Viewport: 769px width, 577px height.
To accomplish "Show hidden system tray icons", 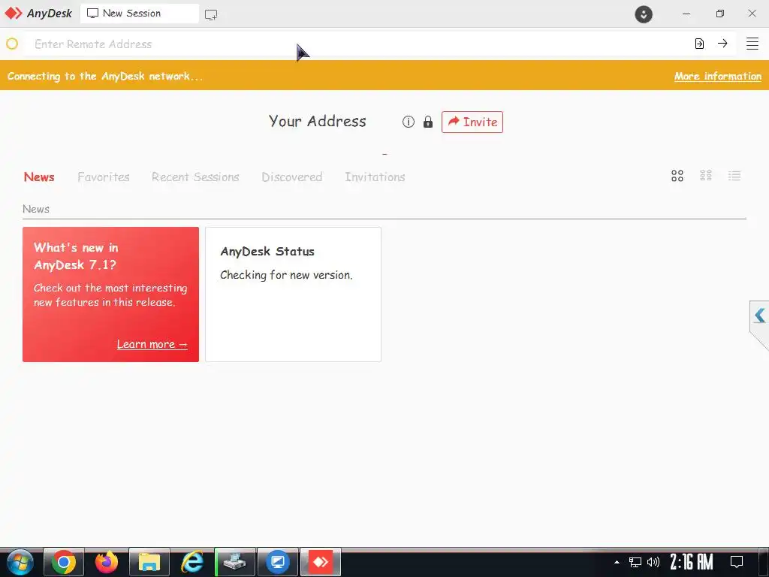I will 617,562.
